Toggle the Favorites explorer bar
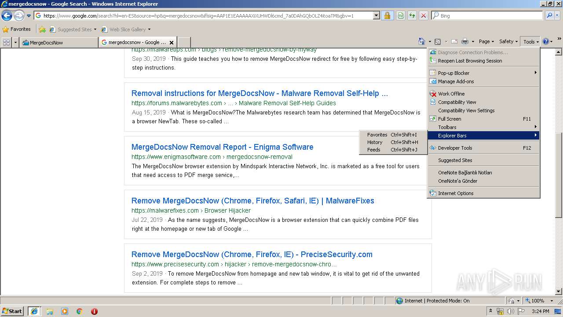This screenshot has height=317, width=563. (393, 135)
